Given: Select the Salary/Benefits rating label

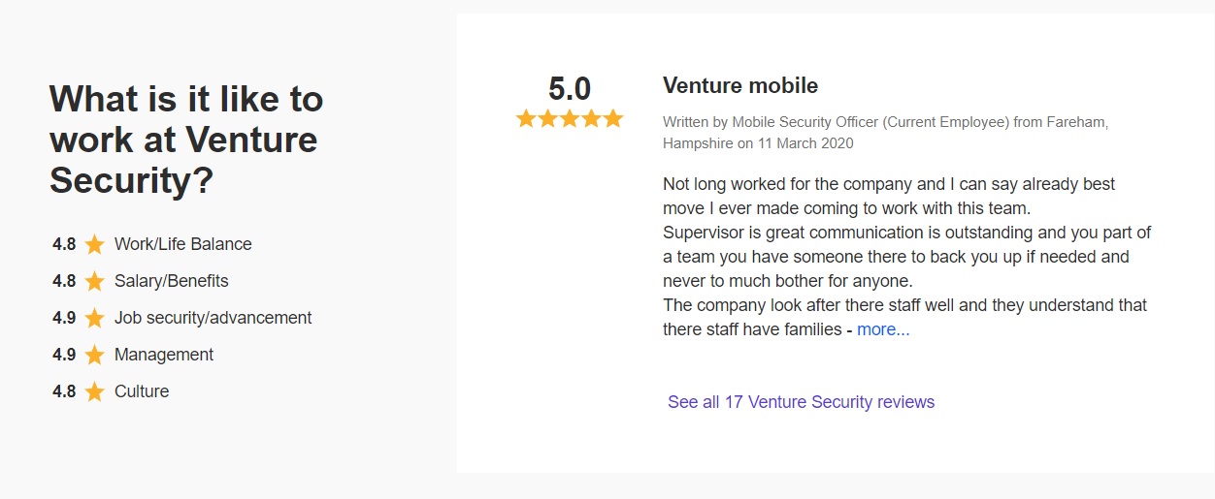Looking at the screenshot, I should [x=172, y=281].
